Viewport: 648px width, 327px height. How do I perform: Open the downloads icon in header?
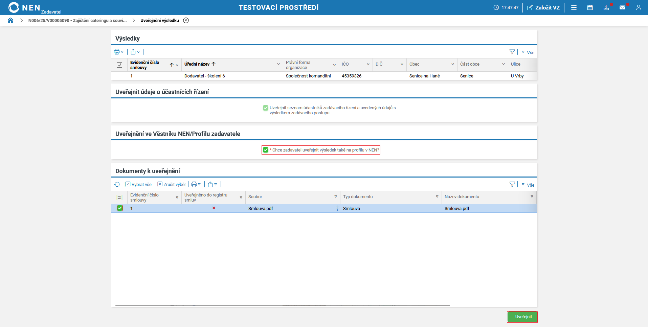pyautogui.click(x=606, y=7)
